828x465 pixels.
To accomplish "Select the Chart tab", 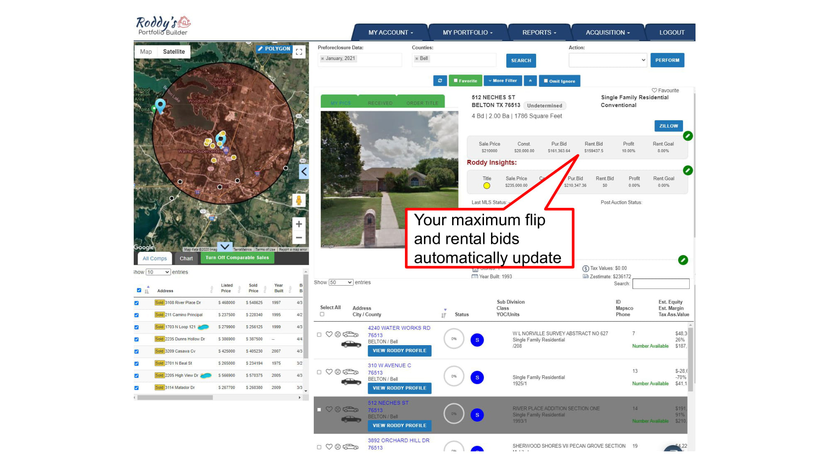I will coord(186,258).
